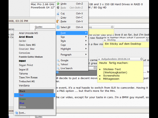Screen dimensions: 158x118
Task: Select Tahoma font
Action: point(35,73)
